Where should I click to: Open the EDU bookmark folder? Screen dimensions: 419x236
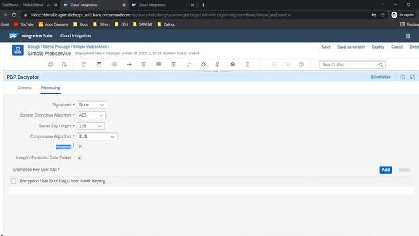tap(121, 24)
